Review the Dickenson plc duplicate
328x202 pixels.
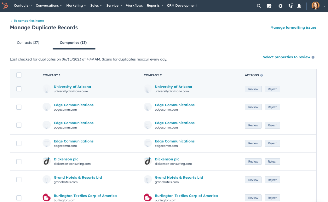click(253, 162)
